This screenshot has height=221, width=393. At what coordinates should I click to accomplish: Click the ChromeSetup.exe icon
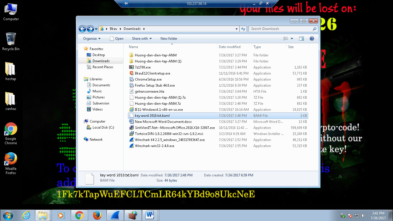[131, 79]
